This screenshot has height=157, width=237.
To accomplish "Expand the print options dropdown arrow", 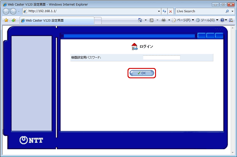I will coord(169,20).
